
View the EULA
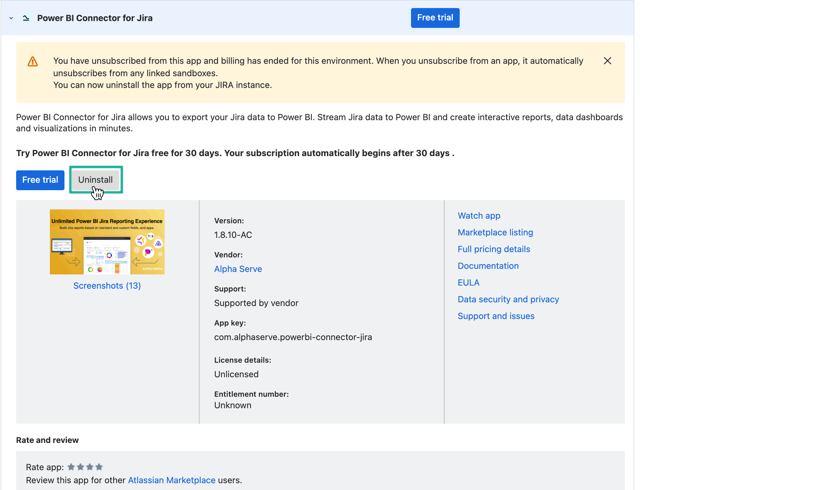468,282
